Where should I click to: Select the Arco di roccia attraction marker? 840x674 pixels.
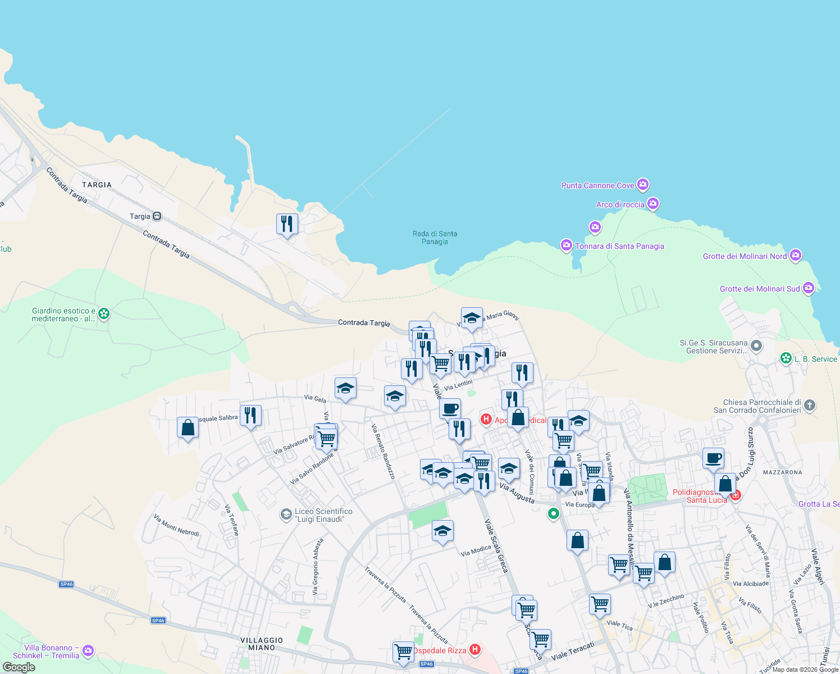coord(652,203)
